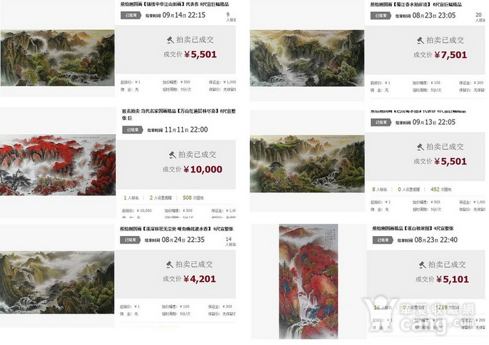Click the 已结束 tag next to 08月23日 22:40

click(x=383, y=240)
